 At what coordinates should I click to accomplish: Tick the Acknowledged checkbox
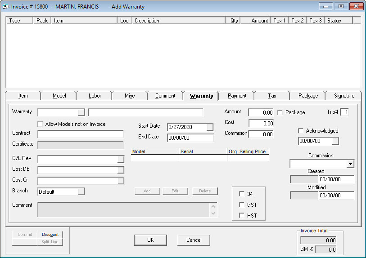301,131
